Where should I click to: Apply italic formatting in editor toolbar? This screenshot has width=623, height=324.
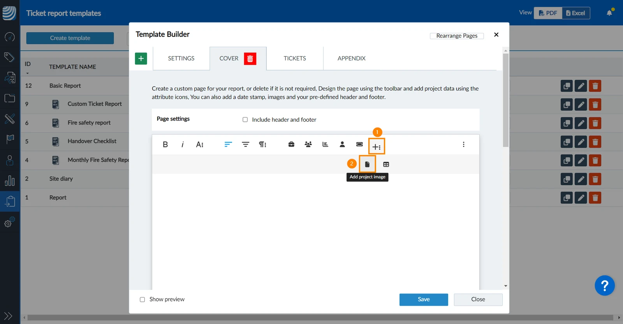pyautogui.click(x=182, y=144)
